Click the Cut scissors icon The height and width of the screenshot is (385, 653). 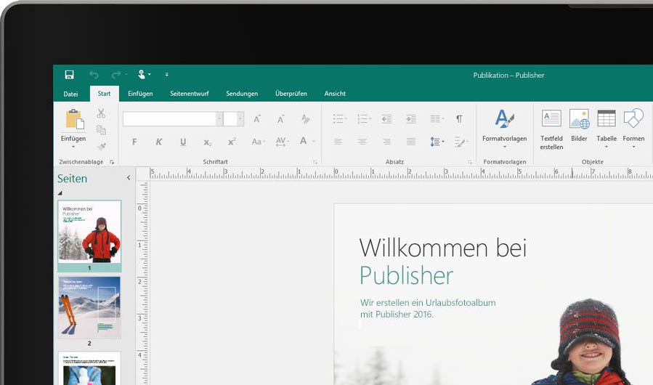(x=101, y=113)
